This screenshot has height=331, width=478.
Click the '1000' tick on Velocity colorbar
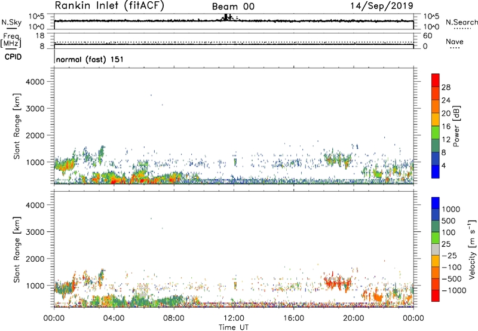(451, 209)
